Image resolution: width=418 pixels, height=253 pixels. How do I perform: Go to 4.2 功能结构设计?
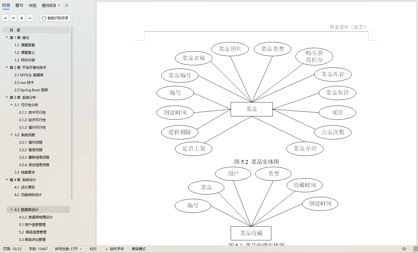coord(28,195)
